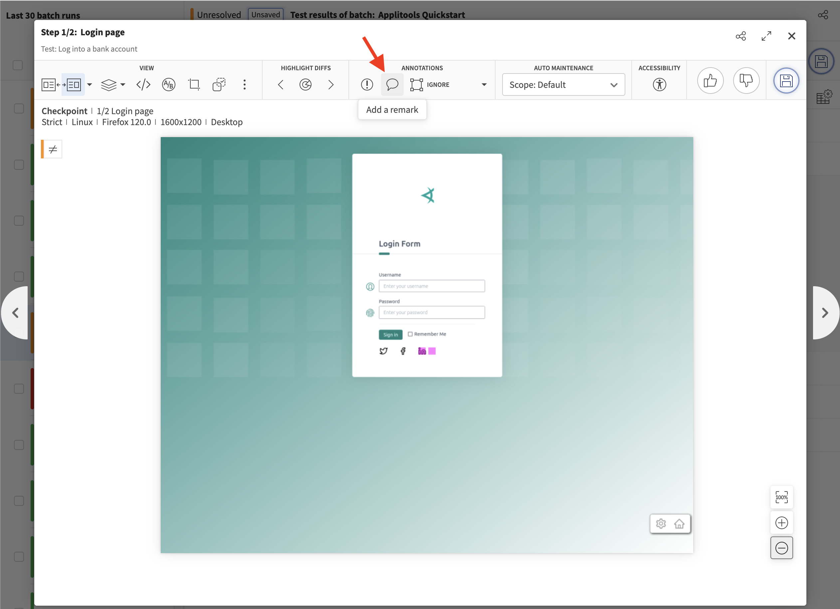The width and height of the screenshot is (840, 609).
Task: Expand the layers view dropdown arrow
Action: pos(123,85)
